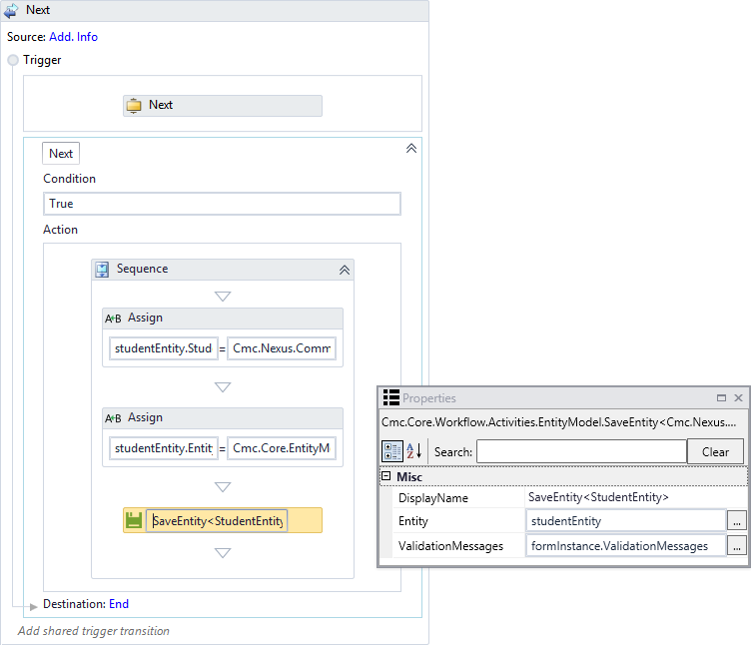This screenshot has width=751, height=645.
Task: Select the Next trigger activity icon
Action: click(x=134, y=106)
